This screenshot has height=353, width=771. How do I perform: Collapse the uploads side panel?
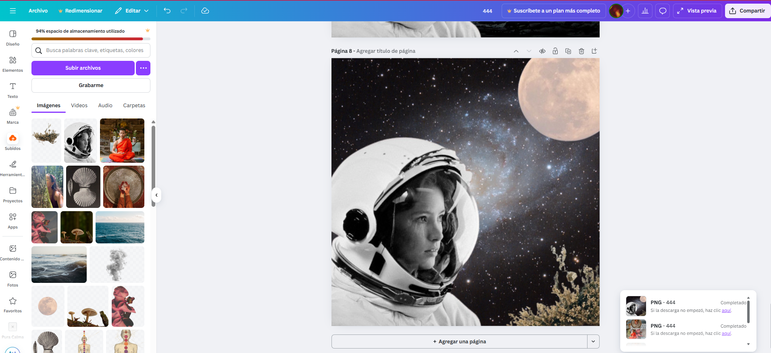(156, 195)
